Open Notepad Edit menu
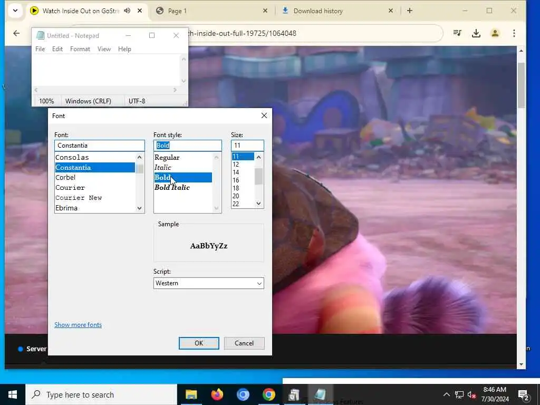Screen dimensions: 540x405 57,49
